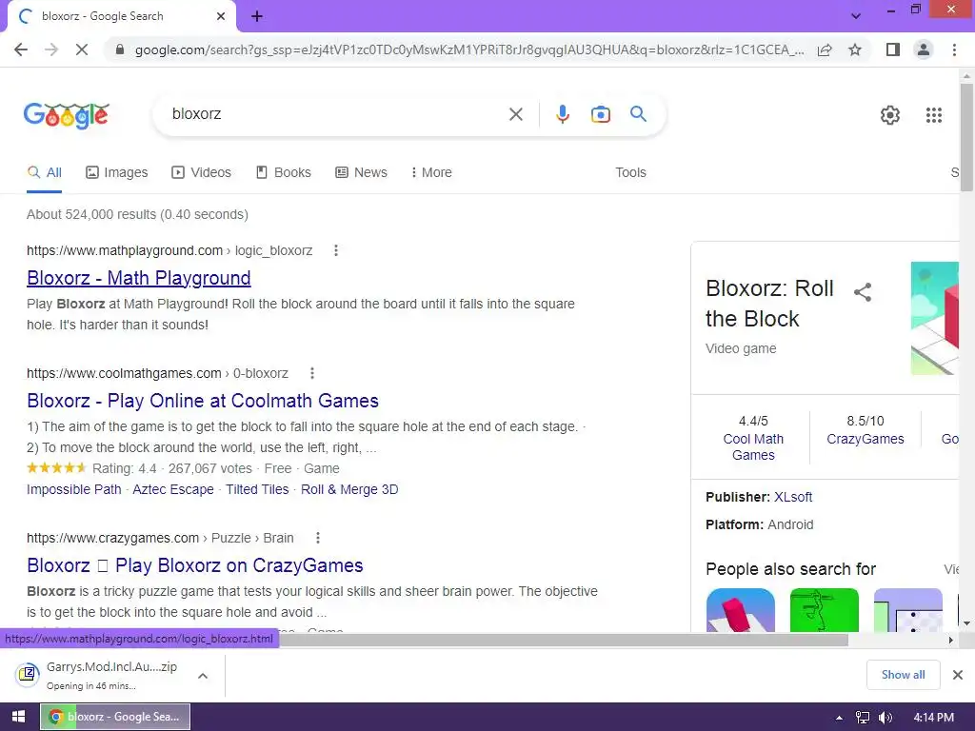Click the Google holiday logo
The height and width of the screenshot is (731, 975).
click(x=67, y=115)
